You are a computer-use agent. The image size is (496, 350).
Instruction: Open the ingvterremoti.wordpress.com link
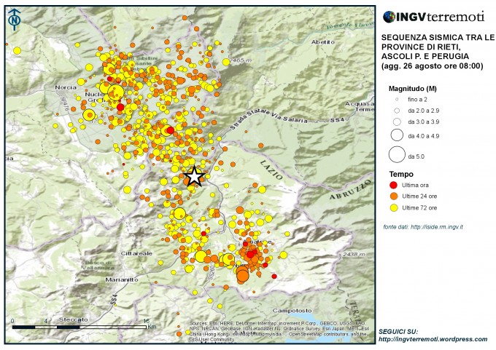tap(432, 339)
